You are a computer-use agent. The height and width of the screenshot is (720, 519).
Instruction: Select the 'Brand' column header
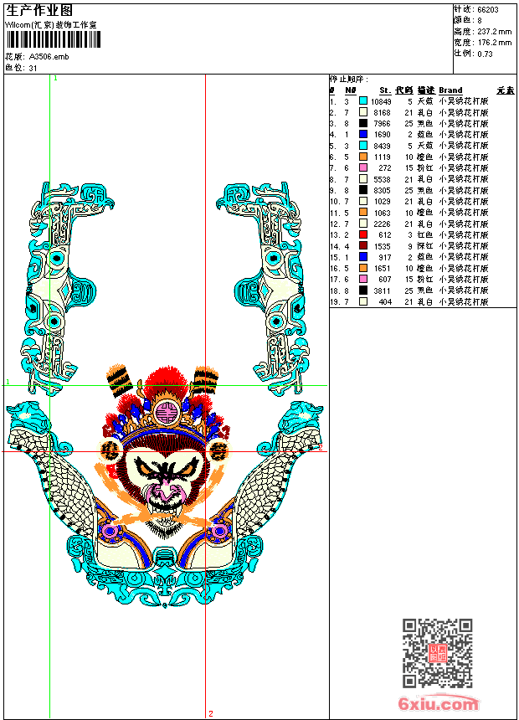(450, 90)
